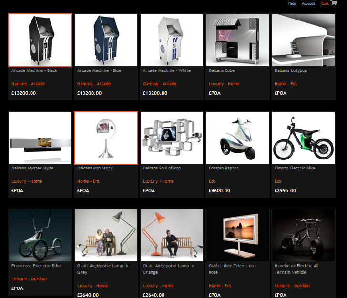
Task: Click Home - Ent category under Dalcans Lollypop
Action: pyautogui.click(x=286, y=84)
